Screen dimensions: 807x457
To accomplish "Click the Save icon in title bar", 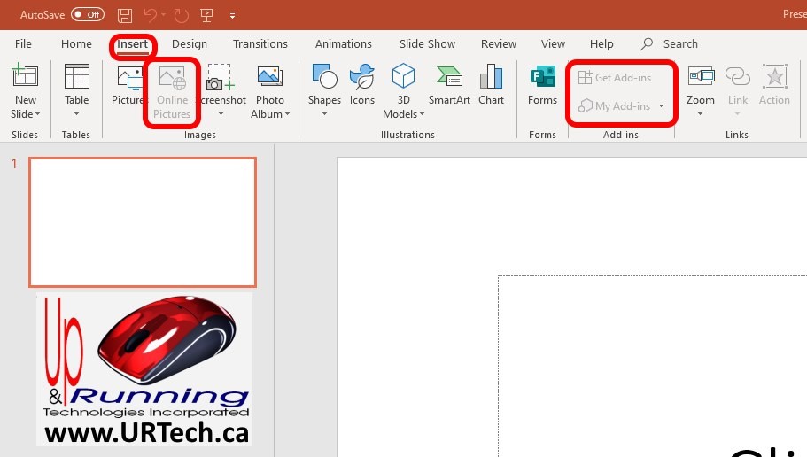I will [125, 15].
